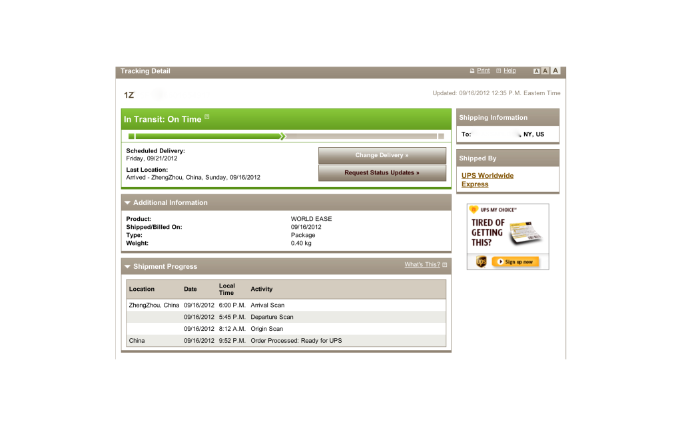Click the Scheduled Delivery date Friday, 09/21/2012
The height and width of the screenshot is (426, 682).
pyautogui.click(x=152, y=158)
